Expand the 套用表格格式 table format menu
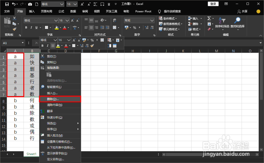 tap(171, 24)
